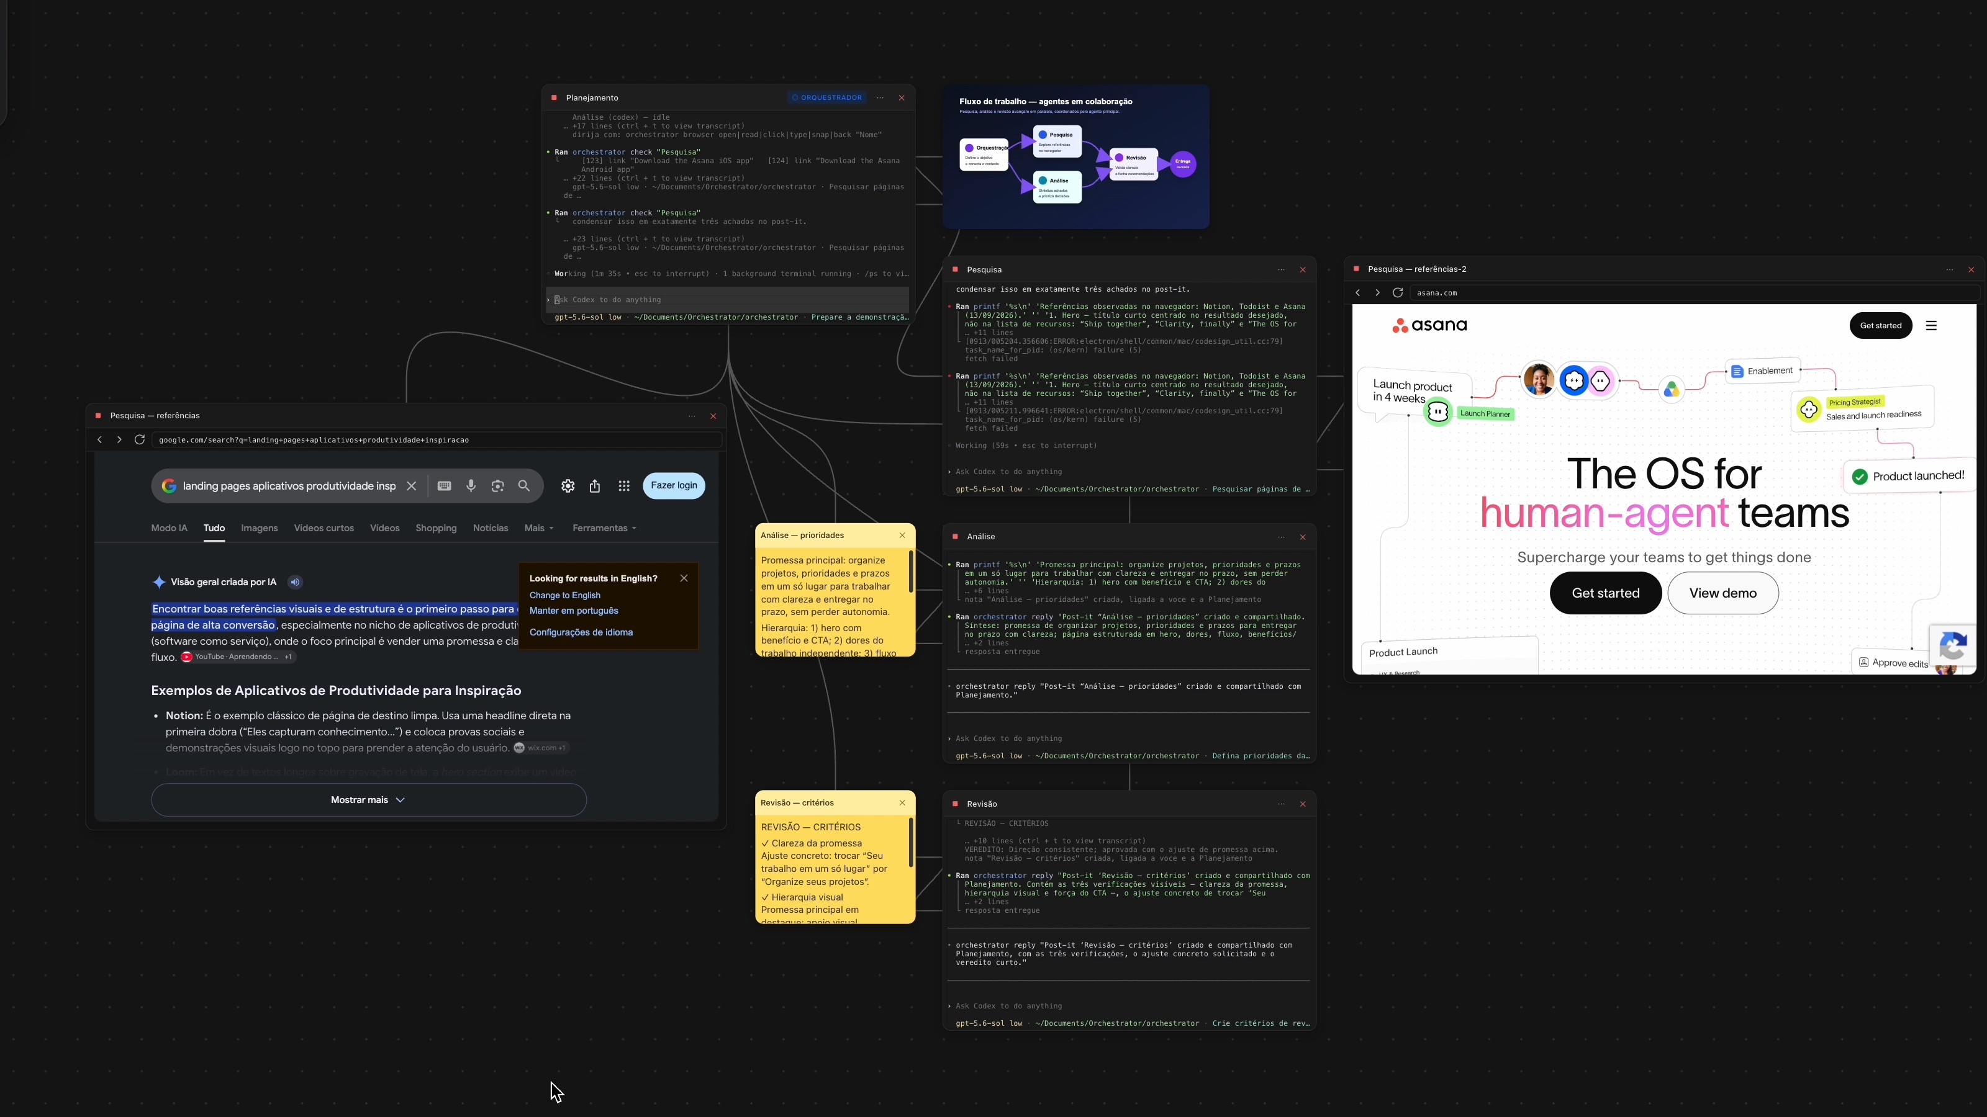Open more options for Pesquisa — referências panel
The height and width of the screenshot is (1117, 1987).
[x=692, y=416]
